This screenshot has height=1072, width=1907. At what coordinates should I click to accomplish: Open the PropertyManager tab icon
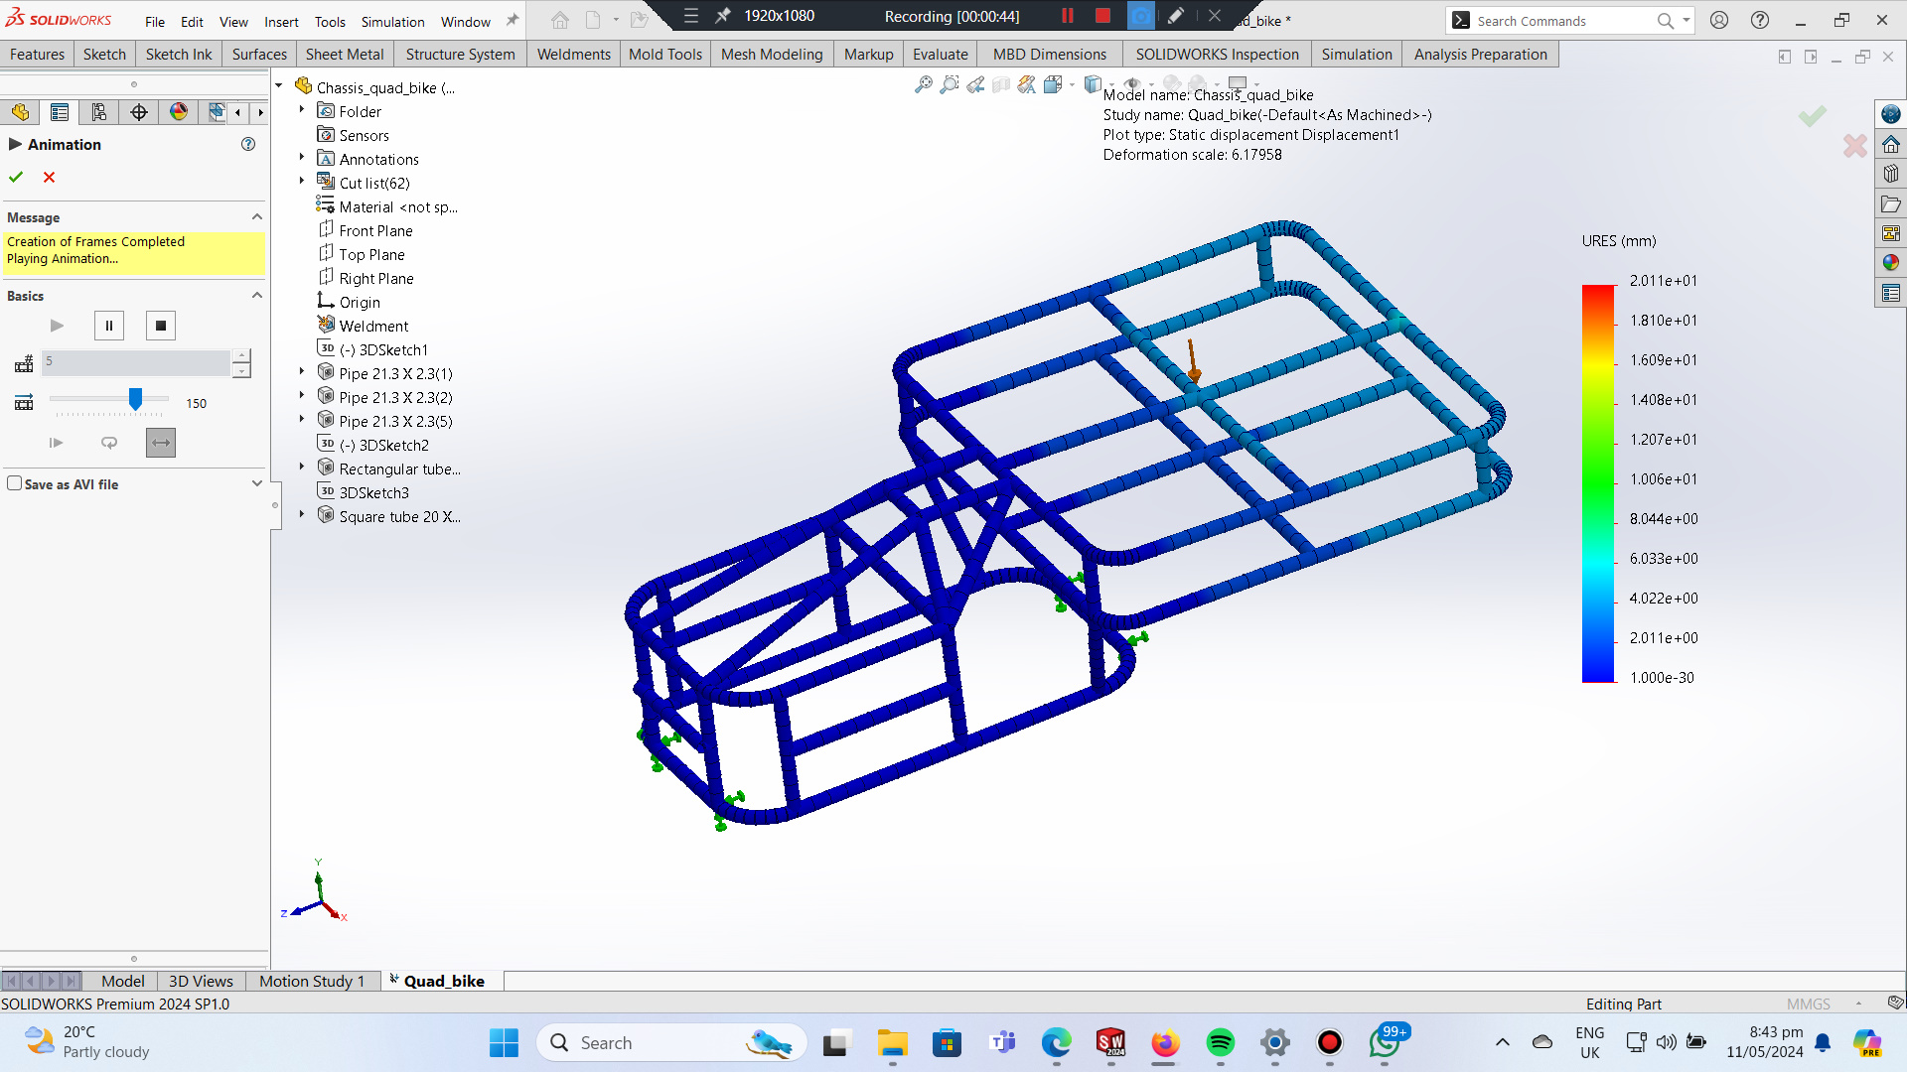click(x=60, y=112)
